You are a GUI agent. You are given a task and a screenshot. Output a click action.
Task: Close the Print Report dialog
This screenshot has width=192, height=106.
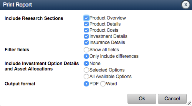[x=185, y=5]
